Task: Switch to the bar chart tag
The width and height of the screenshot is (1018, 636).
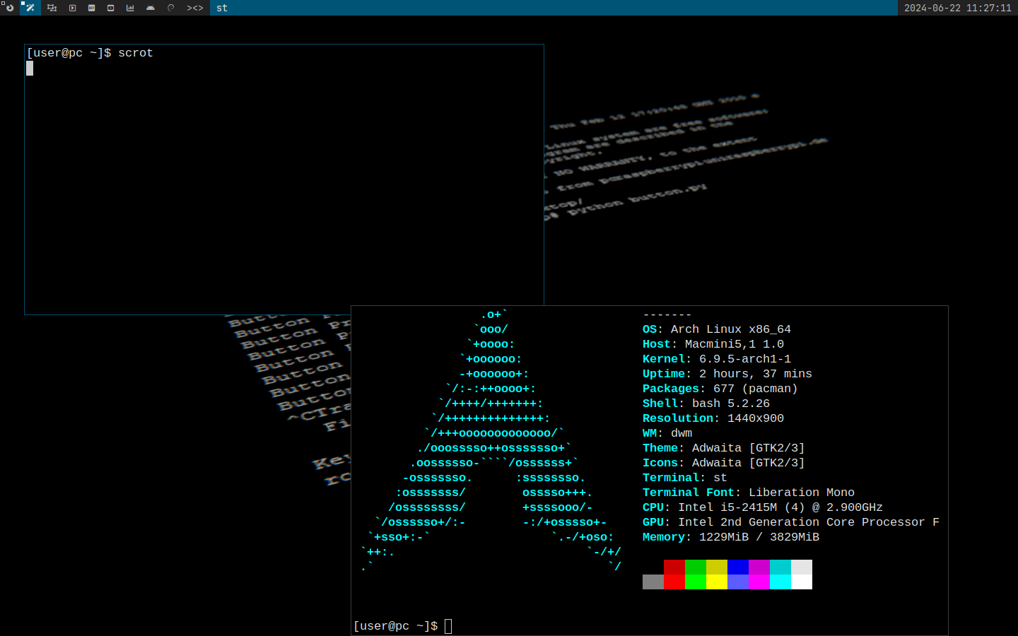Action: coord(130,8)
